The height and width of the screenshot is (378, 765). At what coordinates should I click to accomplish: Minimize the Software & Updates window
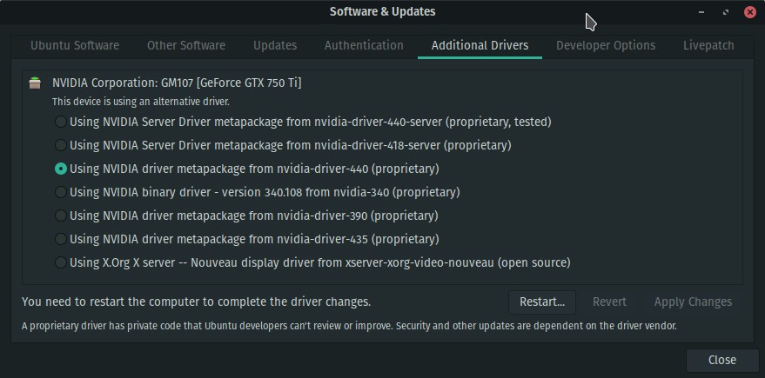[x=701, y=11]
